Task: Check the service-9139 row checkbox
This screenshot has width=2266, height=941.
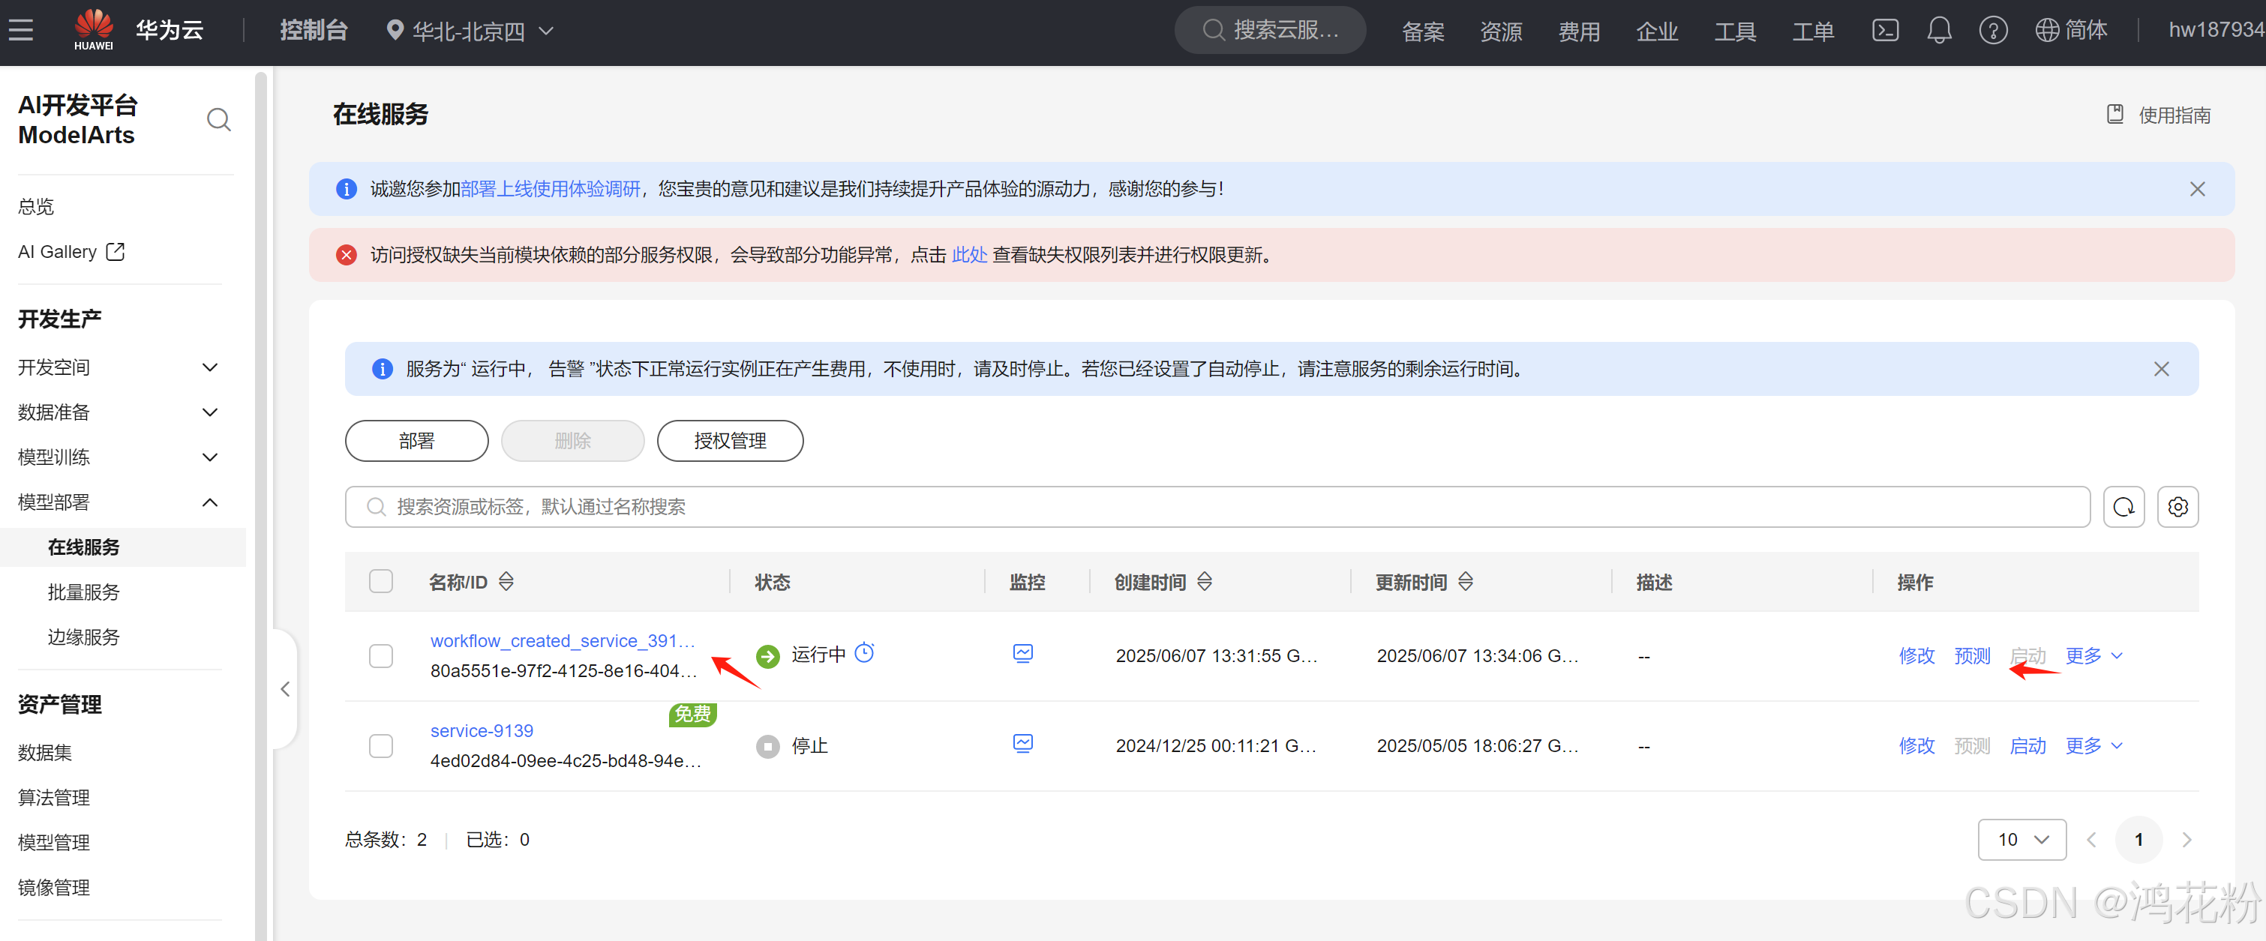Action: [x=381, y=746]
